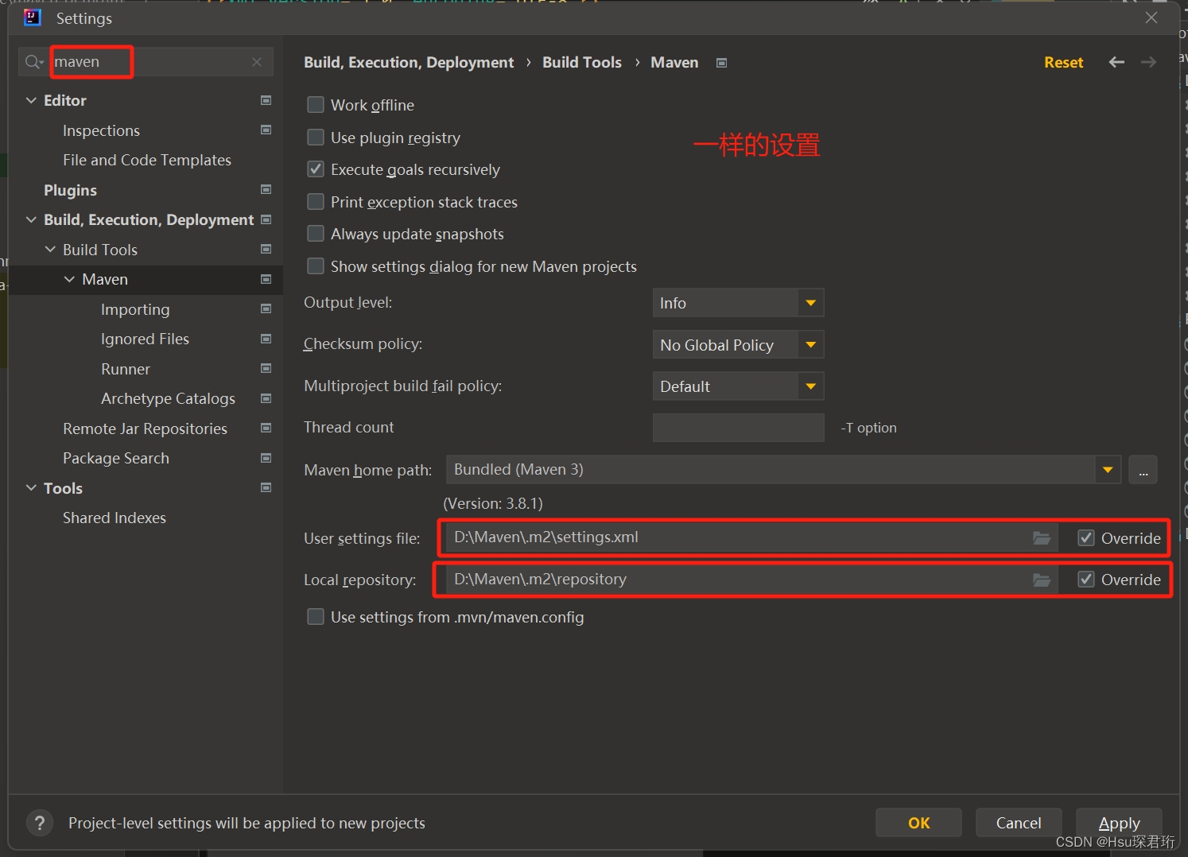
Task: Click project-level icon beside Ignored Files row
Action: tap(266, 339)
